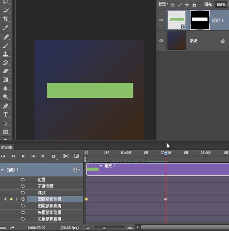Screen dimensions: 229x231
Task: Open the 时间轴 panel tab
Action: 6,147
